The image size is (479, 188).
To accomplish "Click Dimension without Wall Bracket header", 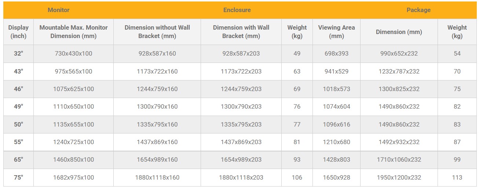I will click(x=157, y=32).
